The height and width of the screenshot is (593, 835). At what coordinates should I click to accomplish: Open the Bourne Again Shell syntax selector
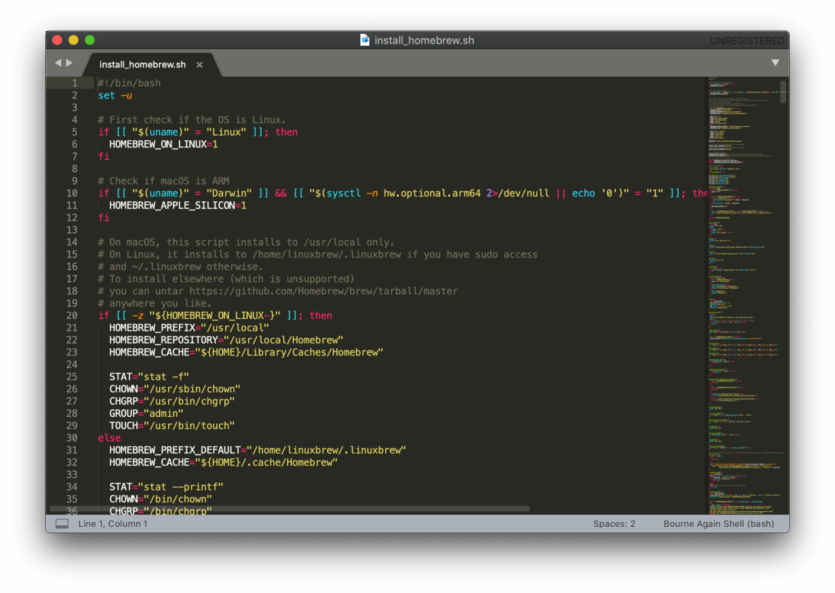[718, 524]
